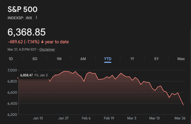191x124 pixels.
Task: View the 5Y price history
Action: point(156,59)
